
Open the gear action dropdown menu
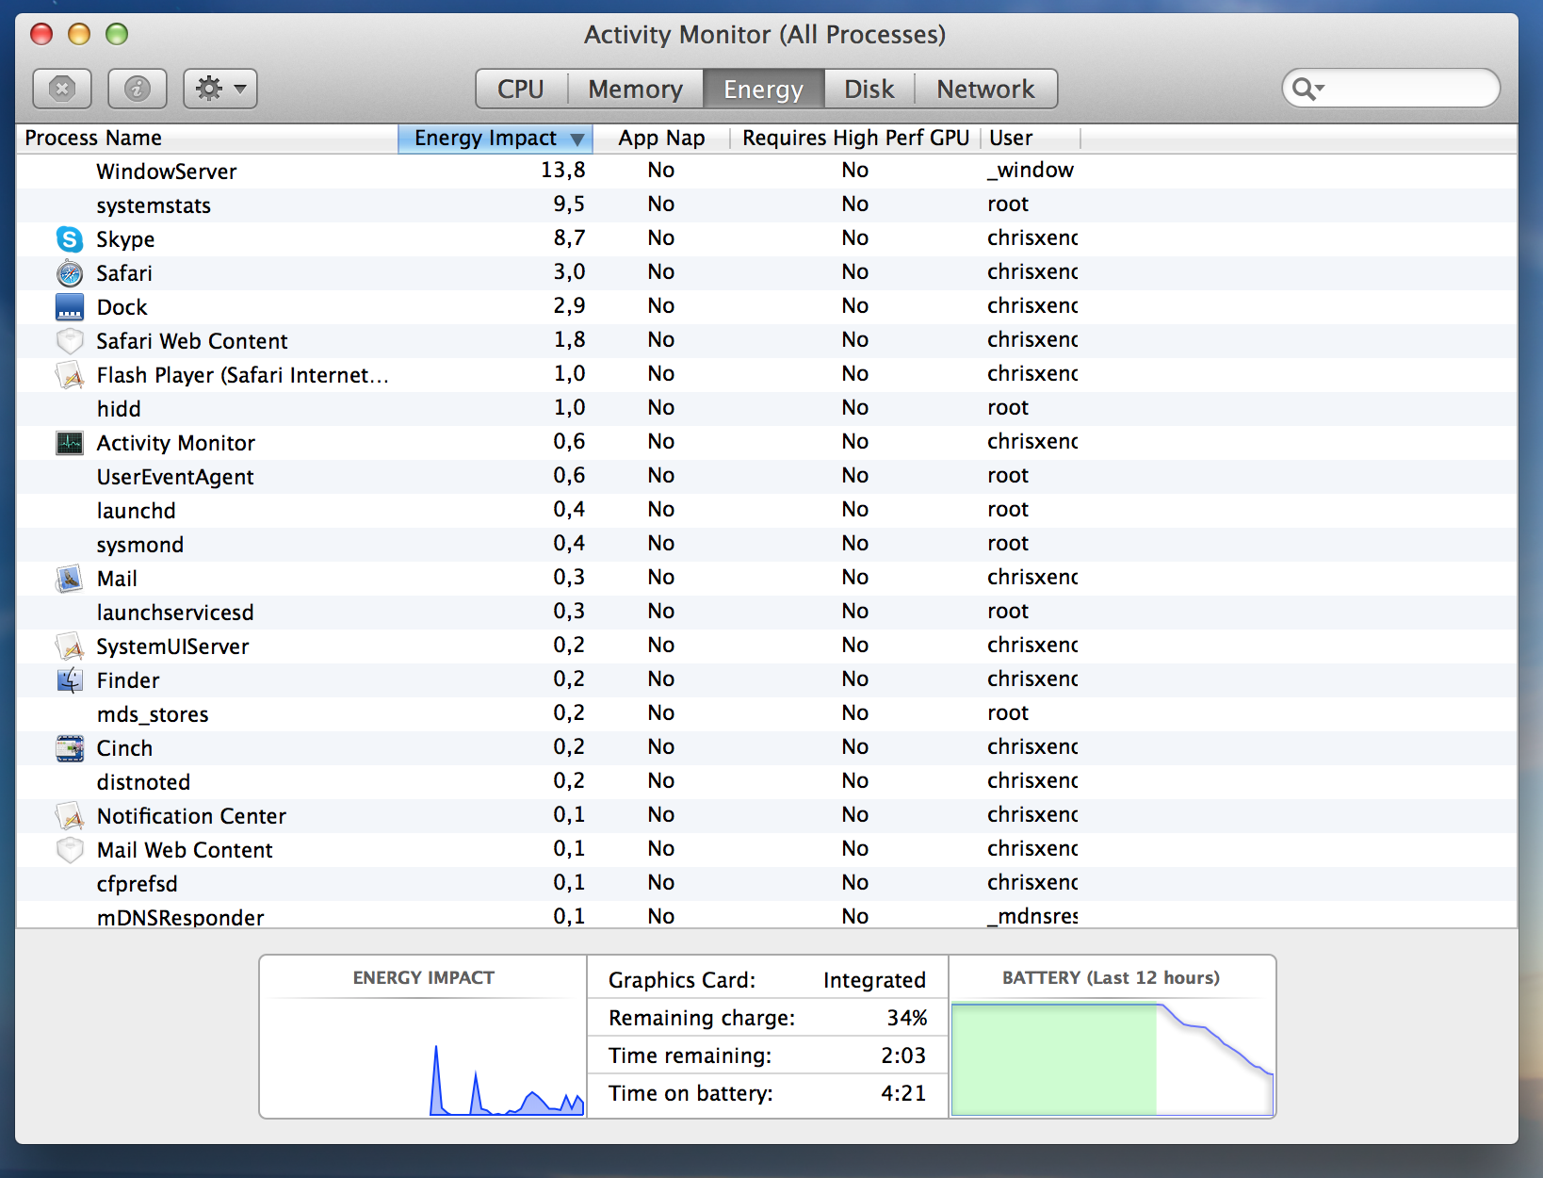(x=220, y=89)
